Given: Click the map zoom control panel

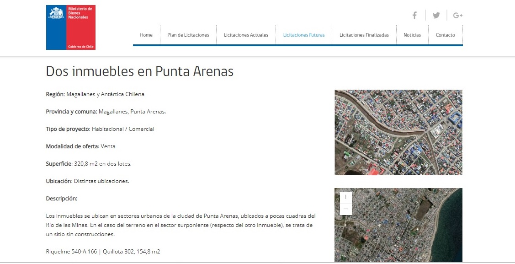Looking at the screenshot, I should [345, 203].
